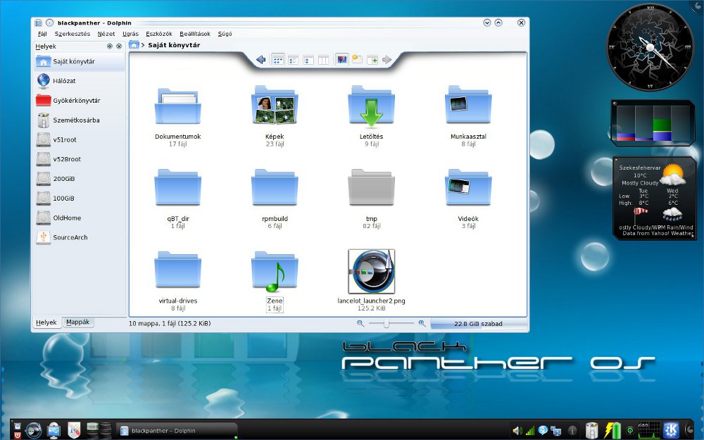Select Hálózat in places panel

coord(80,81)
